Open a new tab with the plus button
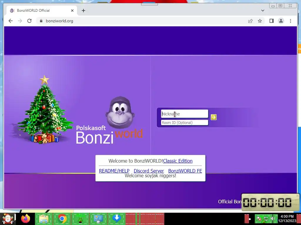The image size is (301, 225). pos(83,11)
